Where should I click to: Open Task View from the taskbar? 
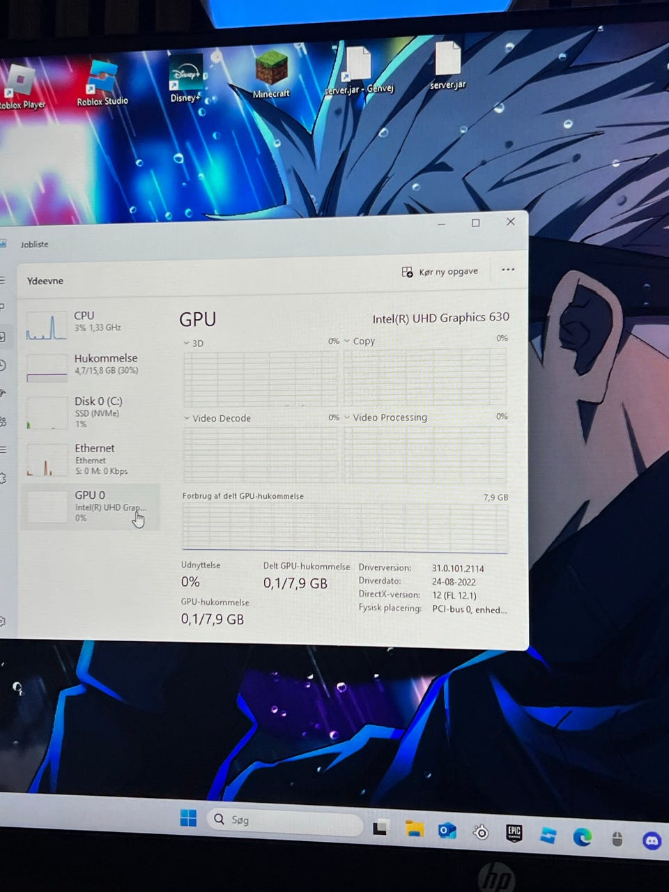coord(380,828)
